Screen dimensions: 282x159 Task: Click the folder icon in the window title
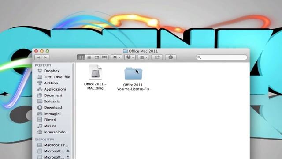[125, 51]
